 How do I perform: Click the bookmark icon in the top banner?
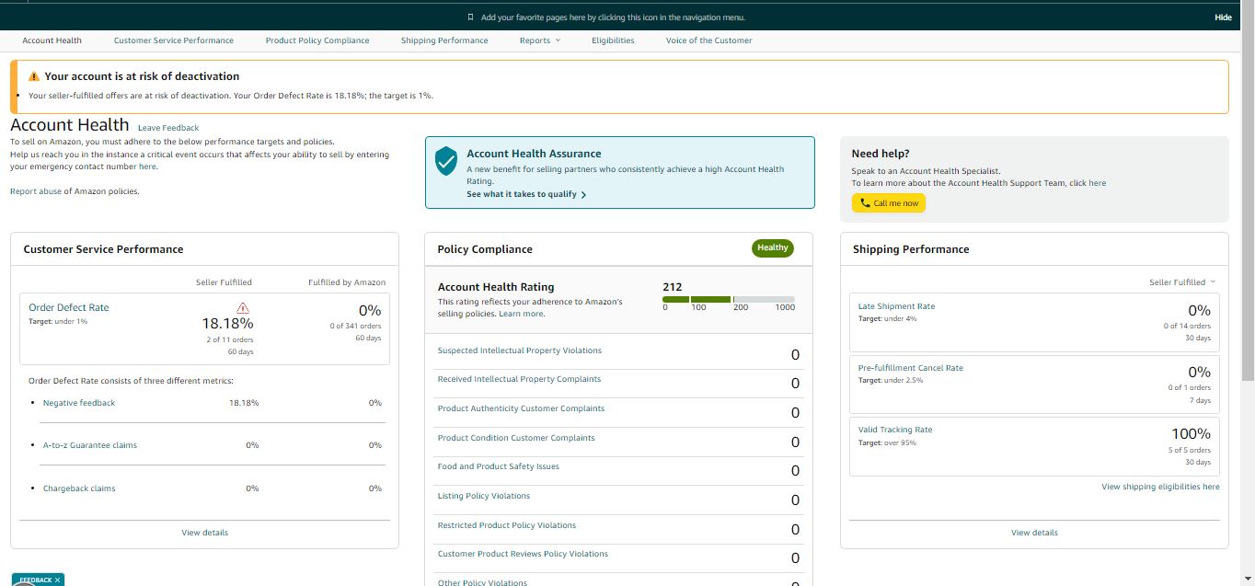coord(470,17)
